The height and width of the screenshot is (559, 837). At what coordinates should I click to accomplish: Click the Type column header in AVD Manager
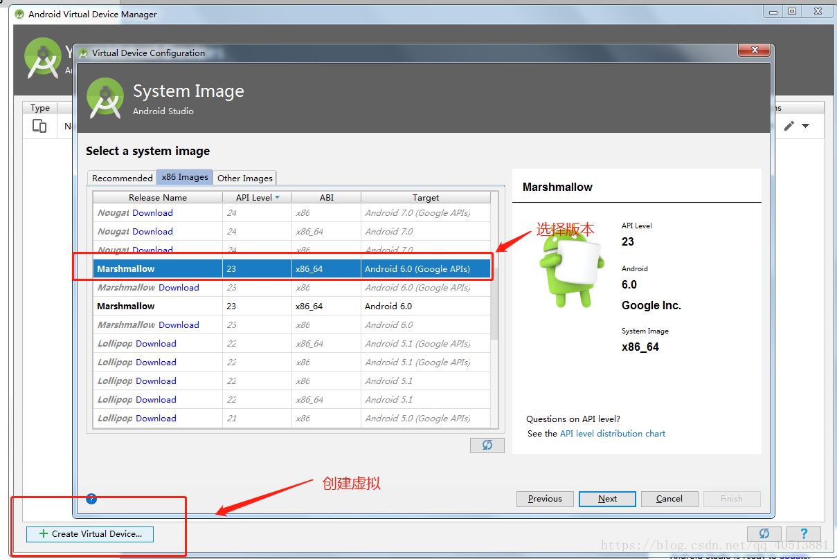click(x=40, y=107)
